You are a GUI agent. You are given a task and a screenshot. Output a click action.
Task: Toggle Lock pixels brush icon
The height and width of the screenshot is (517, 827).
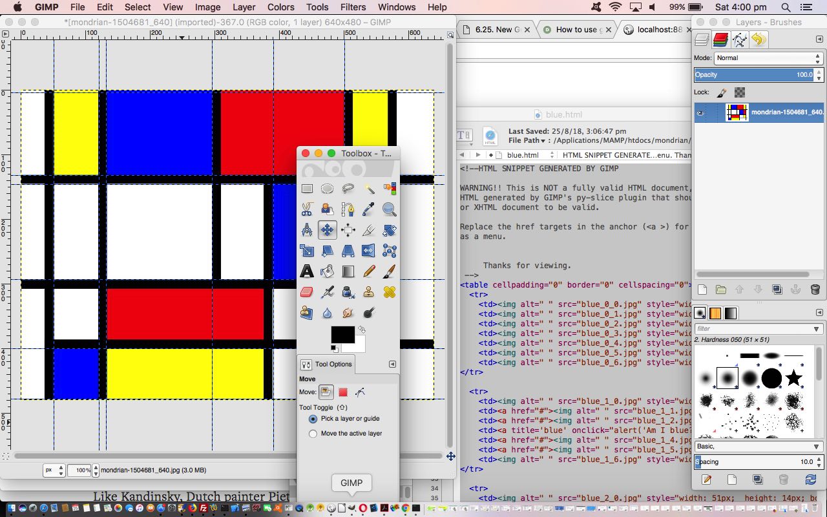722,92
